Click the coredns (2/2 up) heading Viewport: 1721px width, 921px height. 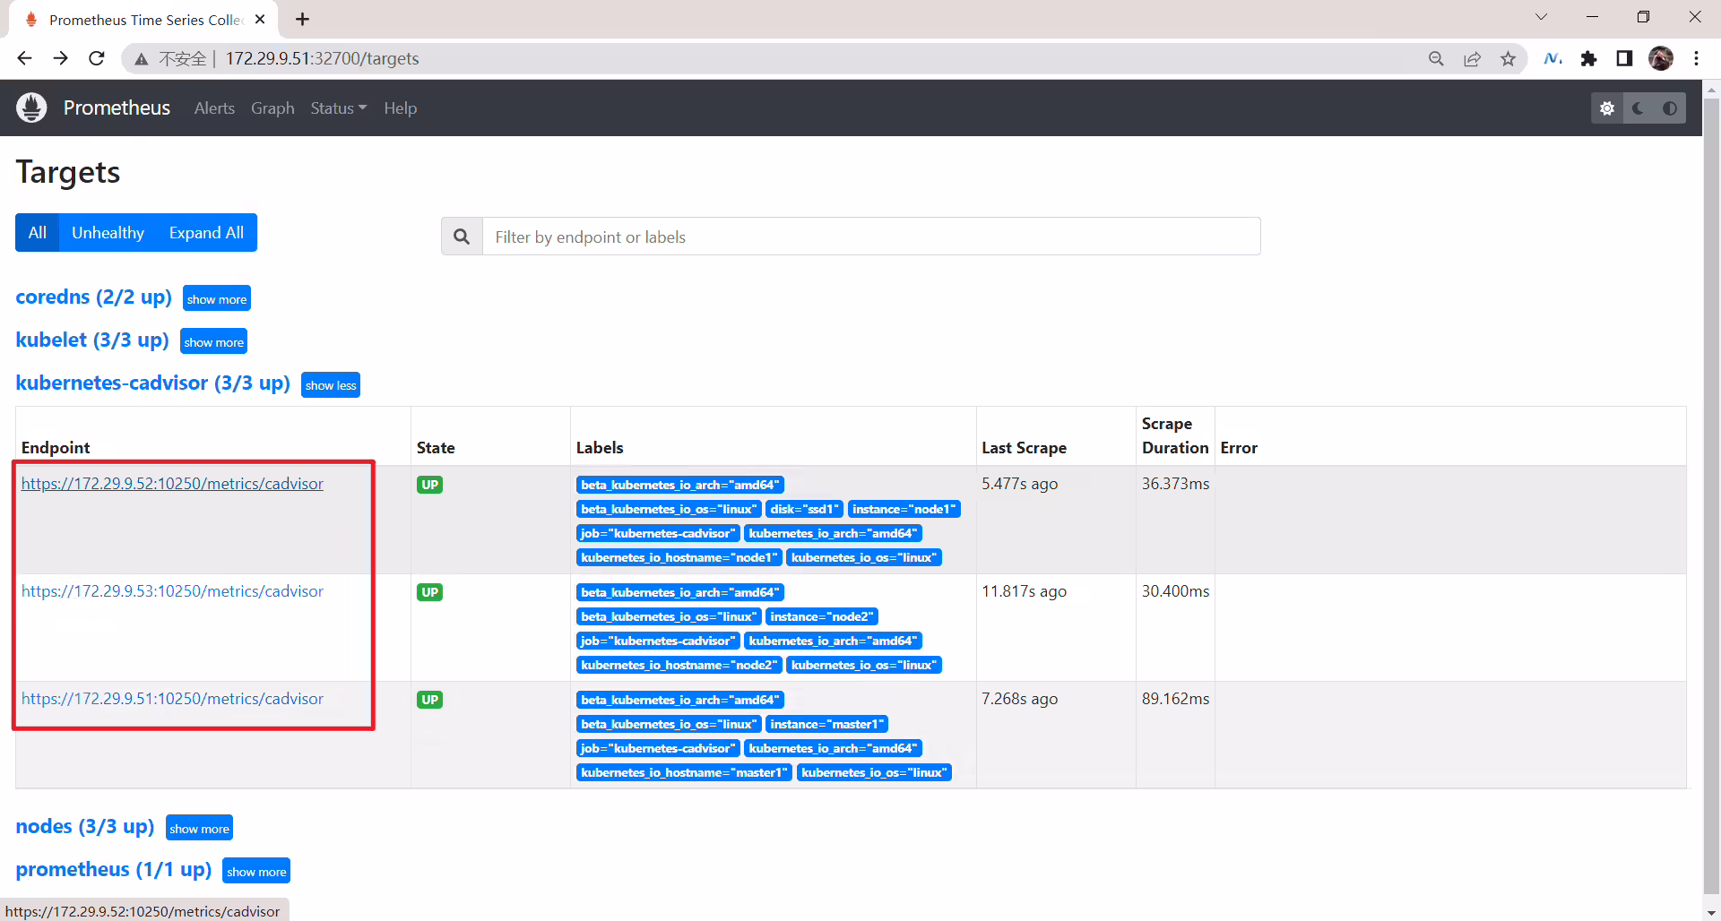coord(93,297)
